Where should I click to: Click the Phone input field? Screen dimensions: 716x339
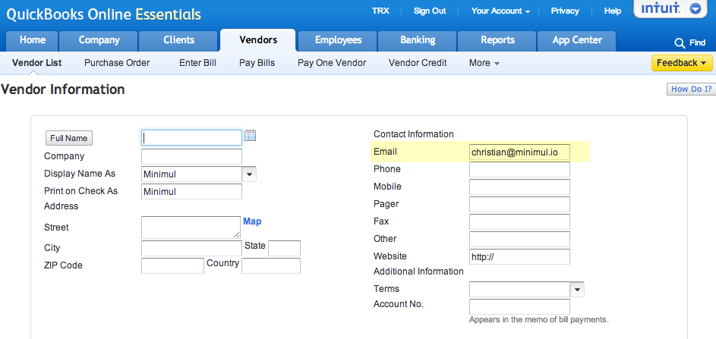(519, 170)
